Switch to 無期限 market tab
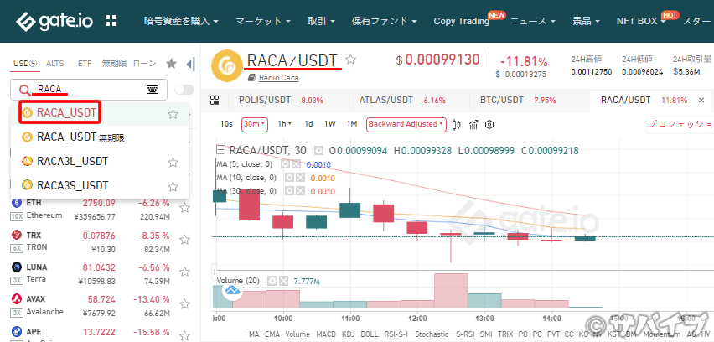714x342 pixels. coord(114,64)
